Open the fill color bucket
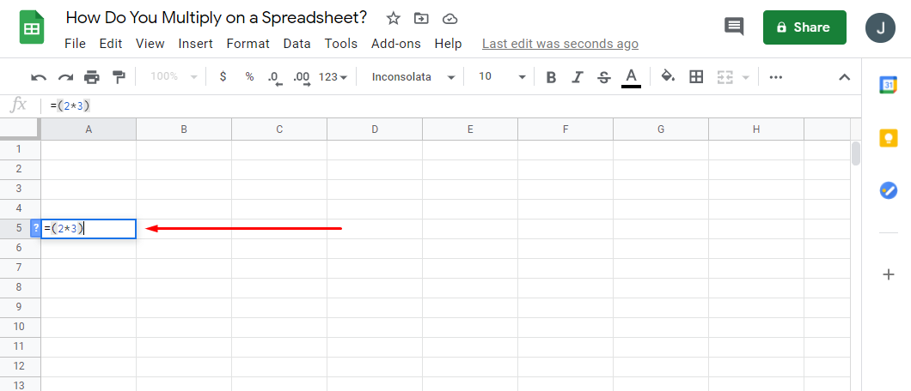 click(668, 77)
